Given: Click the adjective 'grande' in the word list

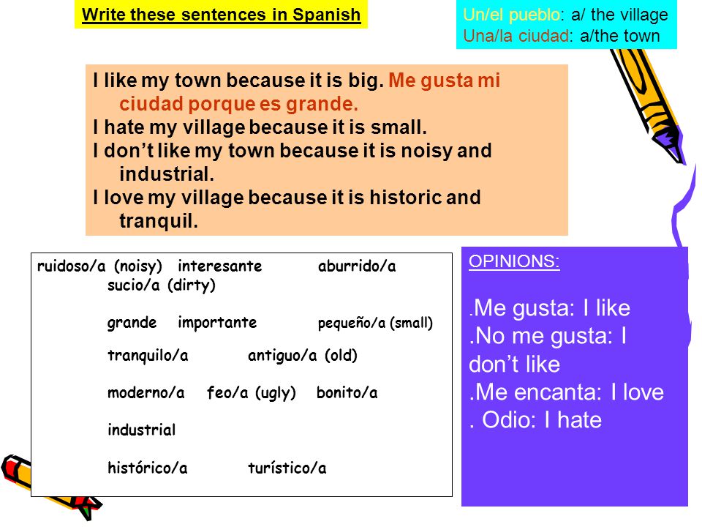Looking at the screenshot, I should [x=132, y=323].
